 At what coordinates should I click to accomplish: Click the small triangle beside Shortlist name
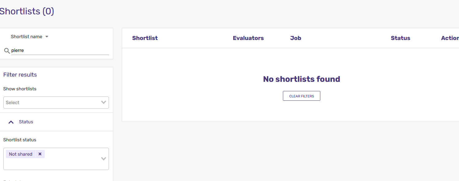(47, 37)
